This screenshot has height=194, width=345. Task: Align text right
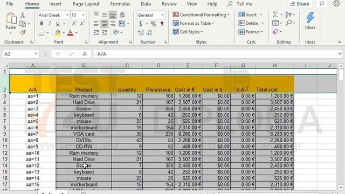point(113,24)
